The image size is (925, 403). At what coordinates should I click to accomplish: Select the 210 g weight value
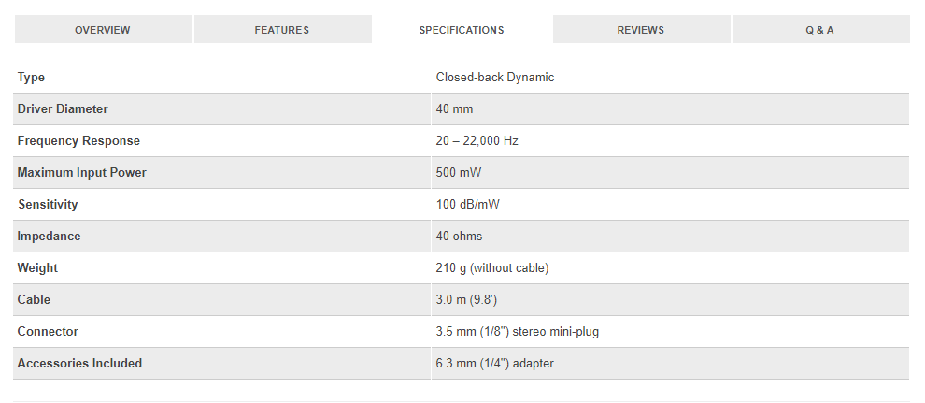(492, 268)
